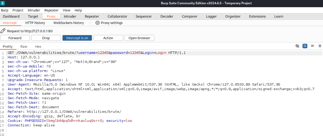
Task: Forward the intercepted request
Action: pos(15,38)
